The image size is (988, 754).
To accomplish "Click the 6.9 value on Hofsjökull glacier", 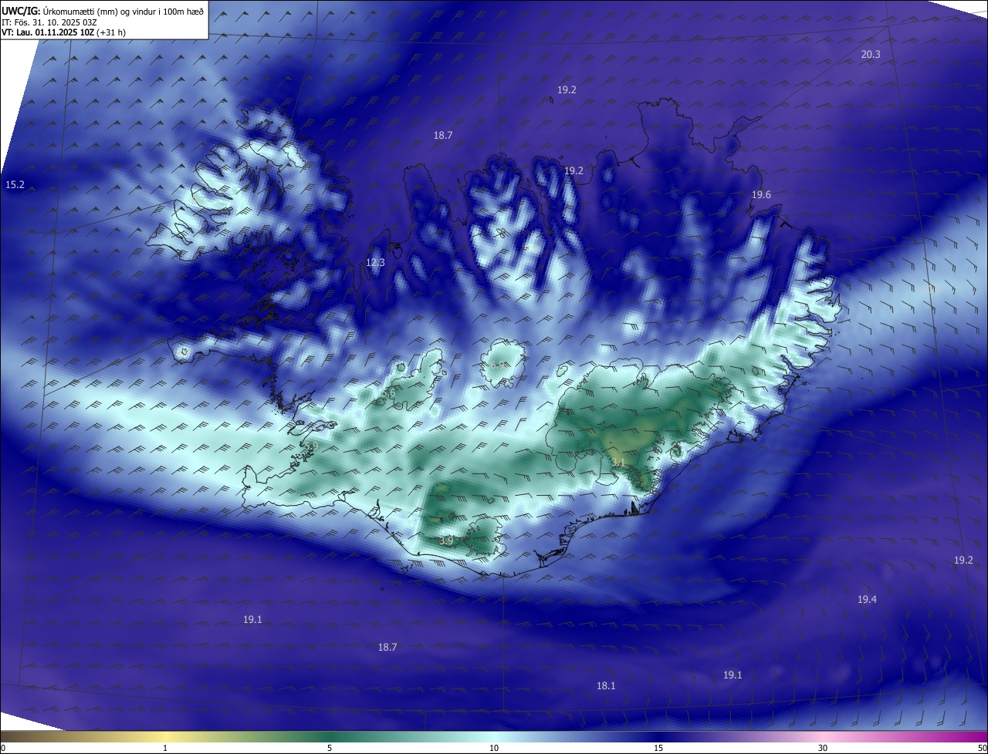I will click(x=499, y=365).
